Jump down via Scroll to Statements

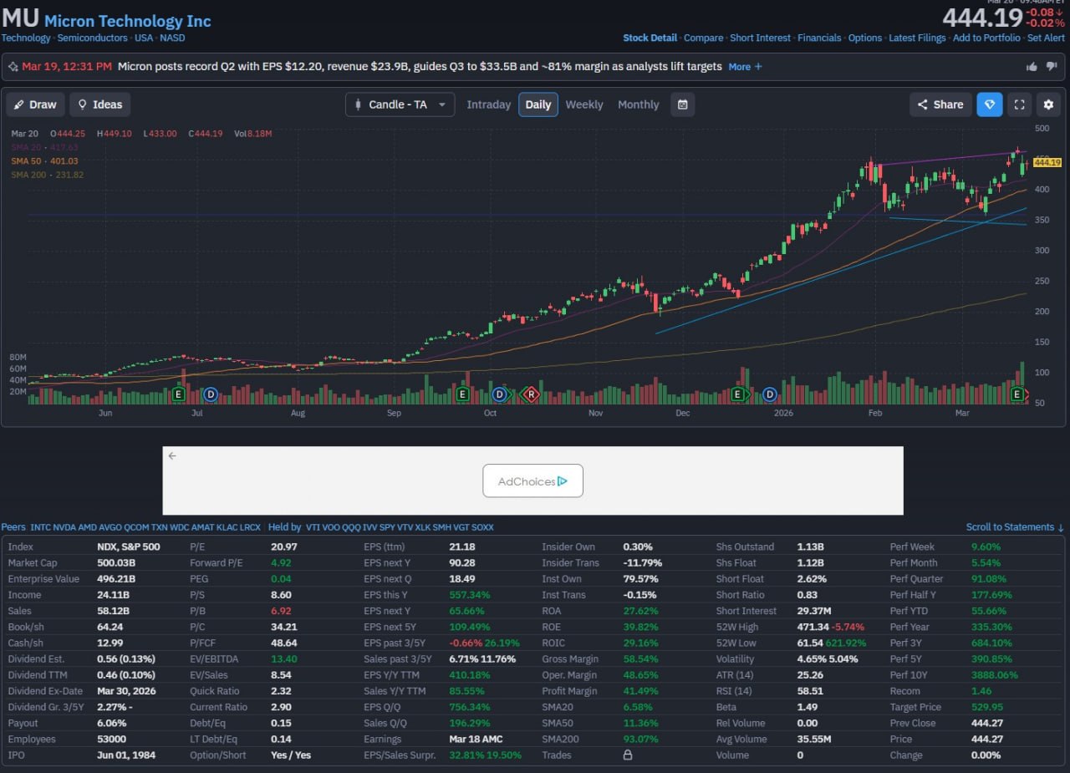pos(1015,527)
